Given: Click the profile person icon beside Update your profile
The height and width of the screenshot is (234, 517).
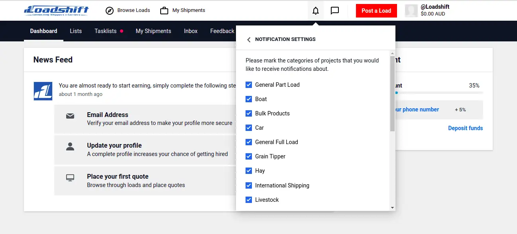Looking at the screenshot, I should (x=70, y=147).
